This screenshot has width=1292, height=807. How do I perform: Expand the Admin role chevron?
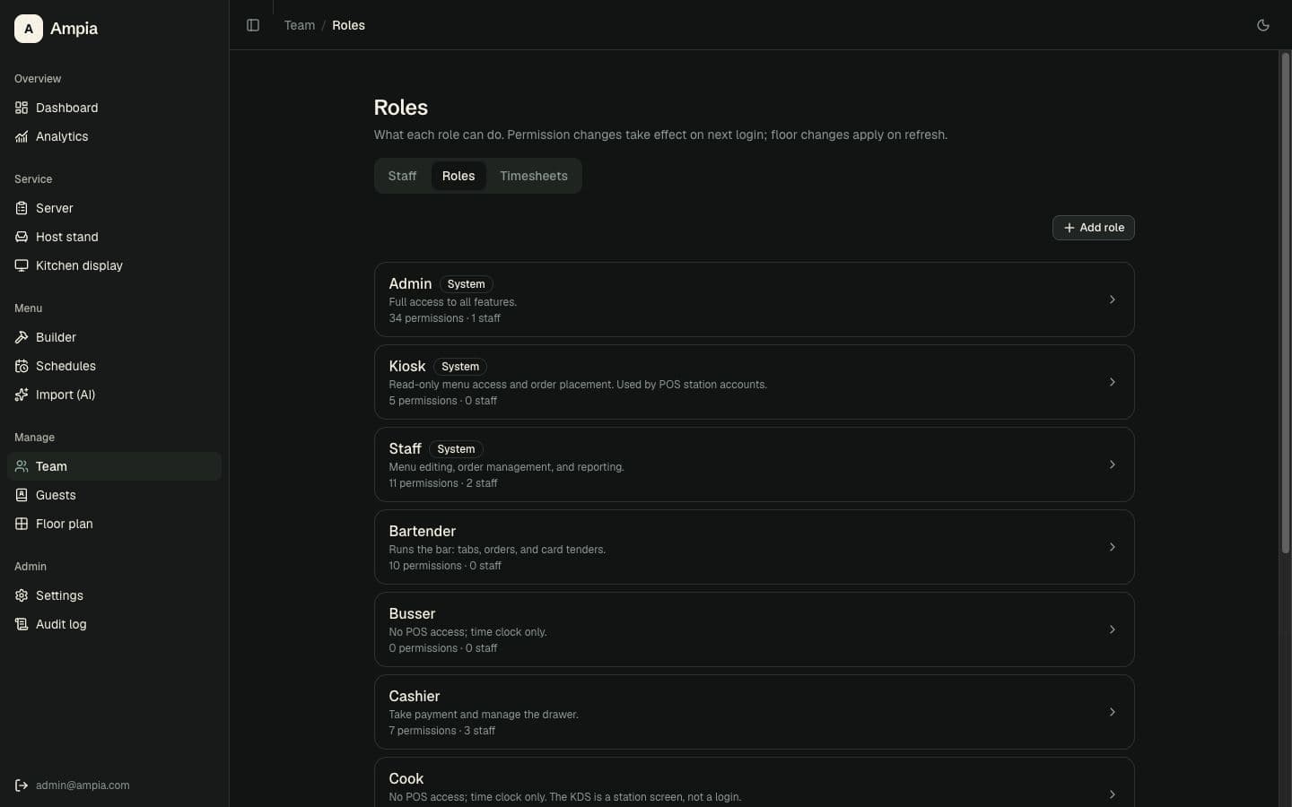click(1112, 299)
